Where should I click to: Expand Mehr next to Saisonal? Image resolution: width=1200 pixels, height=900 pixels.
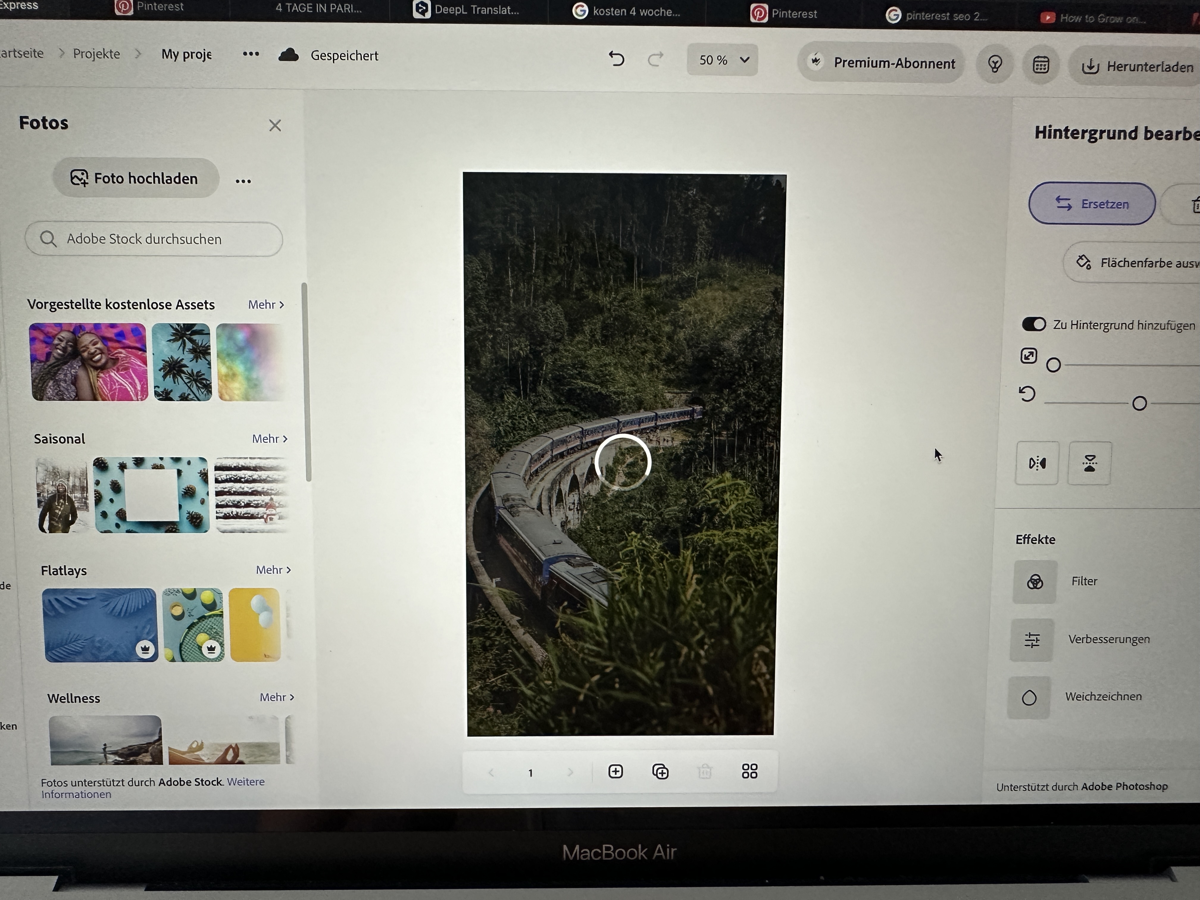coord(270,438)
